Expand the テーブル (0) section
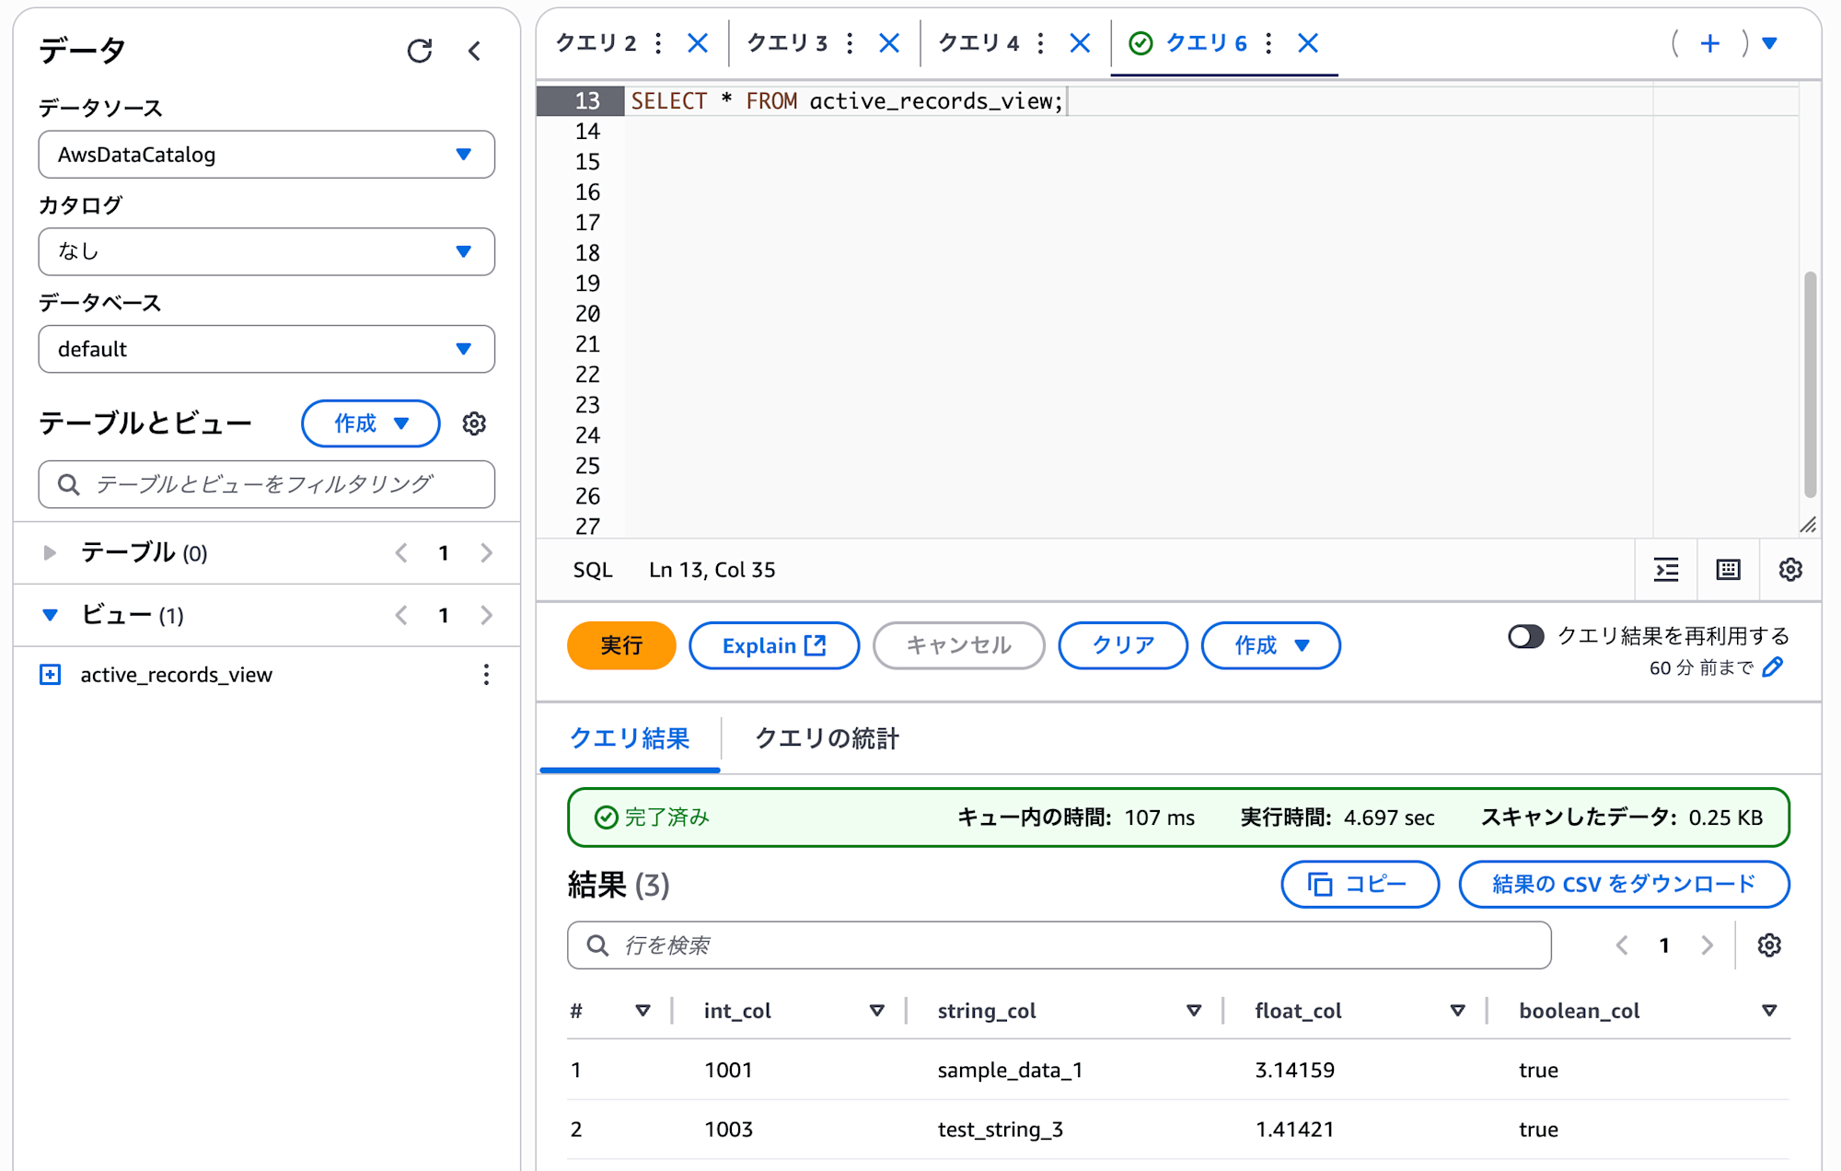The image size is (1841, 1171). [50, 553]
